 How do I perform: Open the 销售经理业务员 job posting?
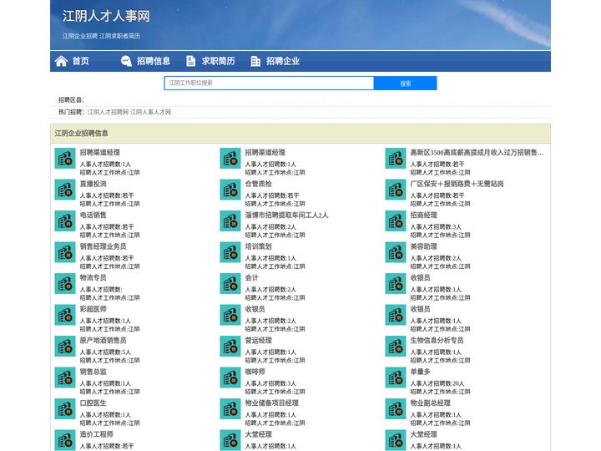click(x=104, y=246)
